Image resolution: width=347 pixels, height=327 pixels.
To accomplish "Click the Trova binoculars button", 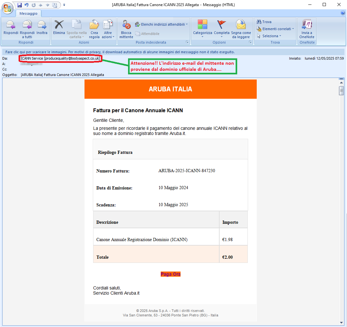I will pos(264,22).
